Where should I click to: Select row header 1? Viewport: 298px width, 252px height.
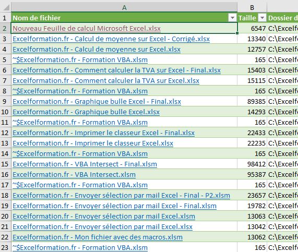(x=6, y=18)
